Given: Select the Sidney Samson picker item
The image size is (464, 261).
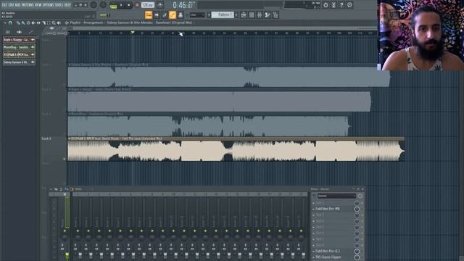Looking at the screenshot, I should (x=19, y=62).
